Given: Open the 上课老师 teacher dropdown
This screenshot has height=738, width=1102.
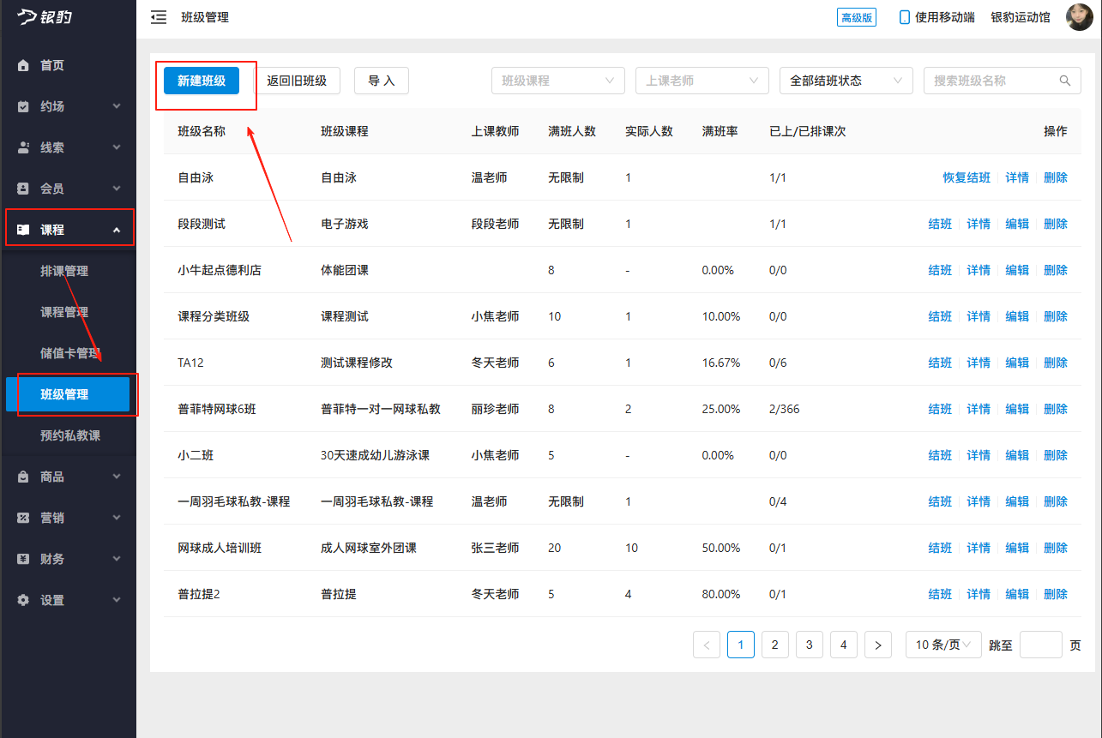Looking at the screenshot, I should point(702,80).
